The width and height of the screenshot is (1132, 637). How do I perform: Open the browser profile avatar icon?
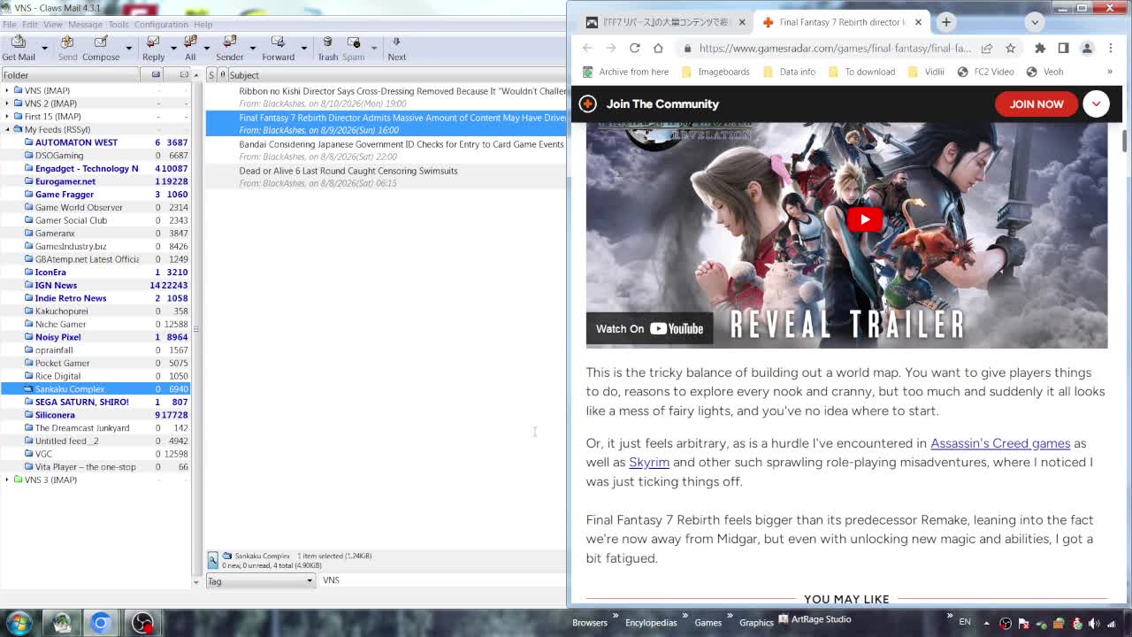click(x=1087, y=48)
